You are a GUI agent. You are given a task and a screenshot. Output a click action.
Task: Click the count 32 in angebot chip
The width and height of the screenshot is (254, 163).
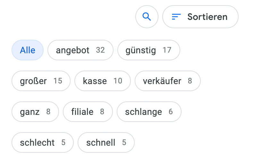pos(100,50)
